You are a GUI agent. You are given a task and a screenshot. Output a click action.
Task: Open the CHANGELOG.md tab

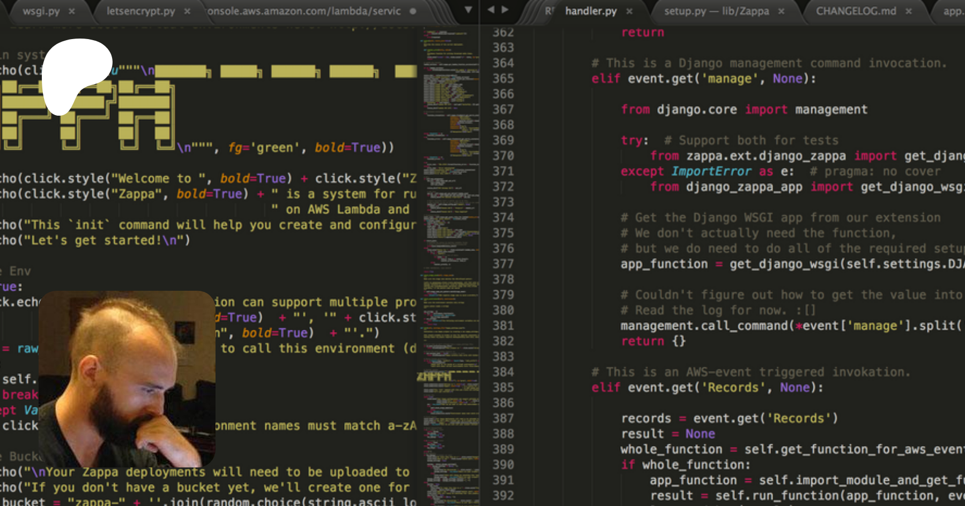coord(856,11)
